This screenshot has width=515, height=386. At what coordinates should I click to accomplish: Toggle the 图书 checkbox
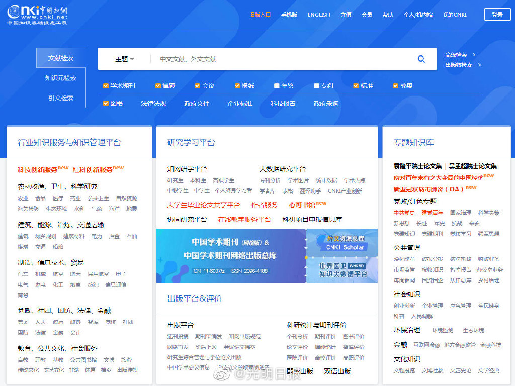pos(106,104)
